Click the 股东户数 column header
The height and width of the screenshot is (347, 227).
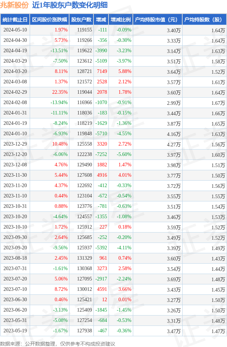coord(81,20)
